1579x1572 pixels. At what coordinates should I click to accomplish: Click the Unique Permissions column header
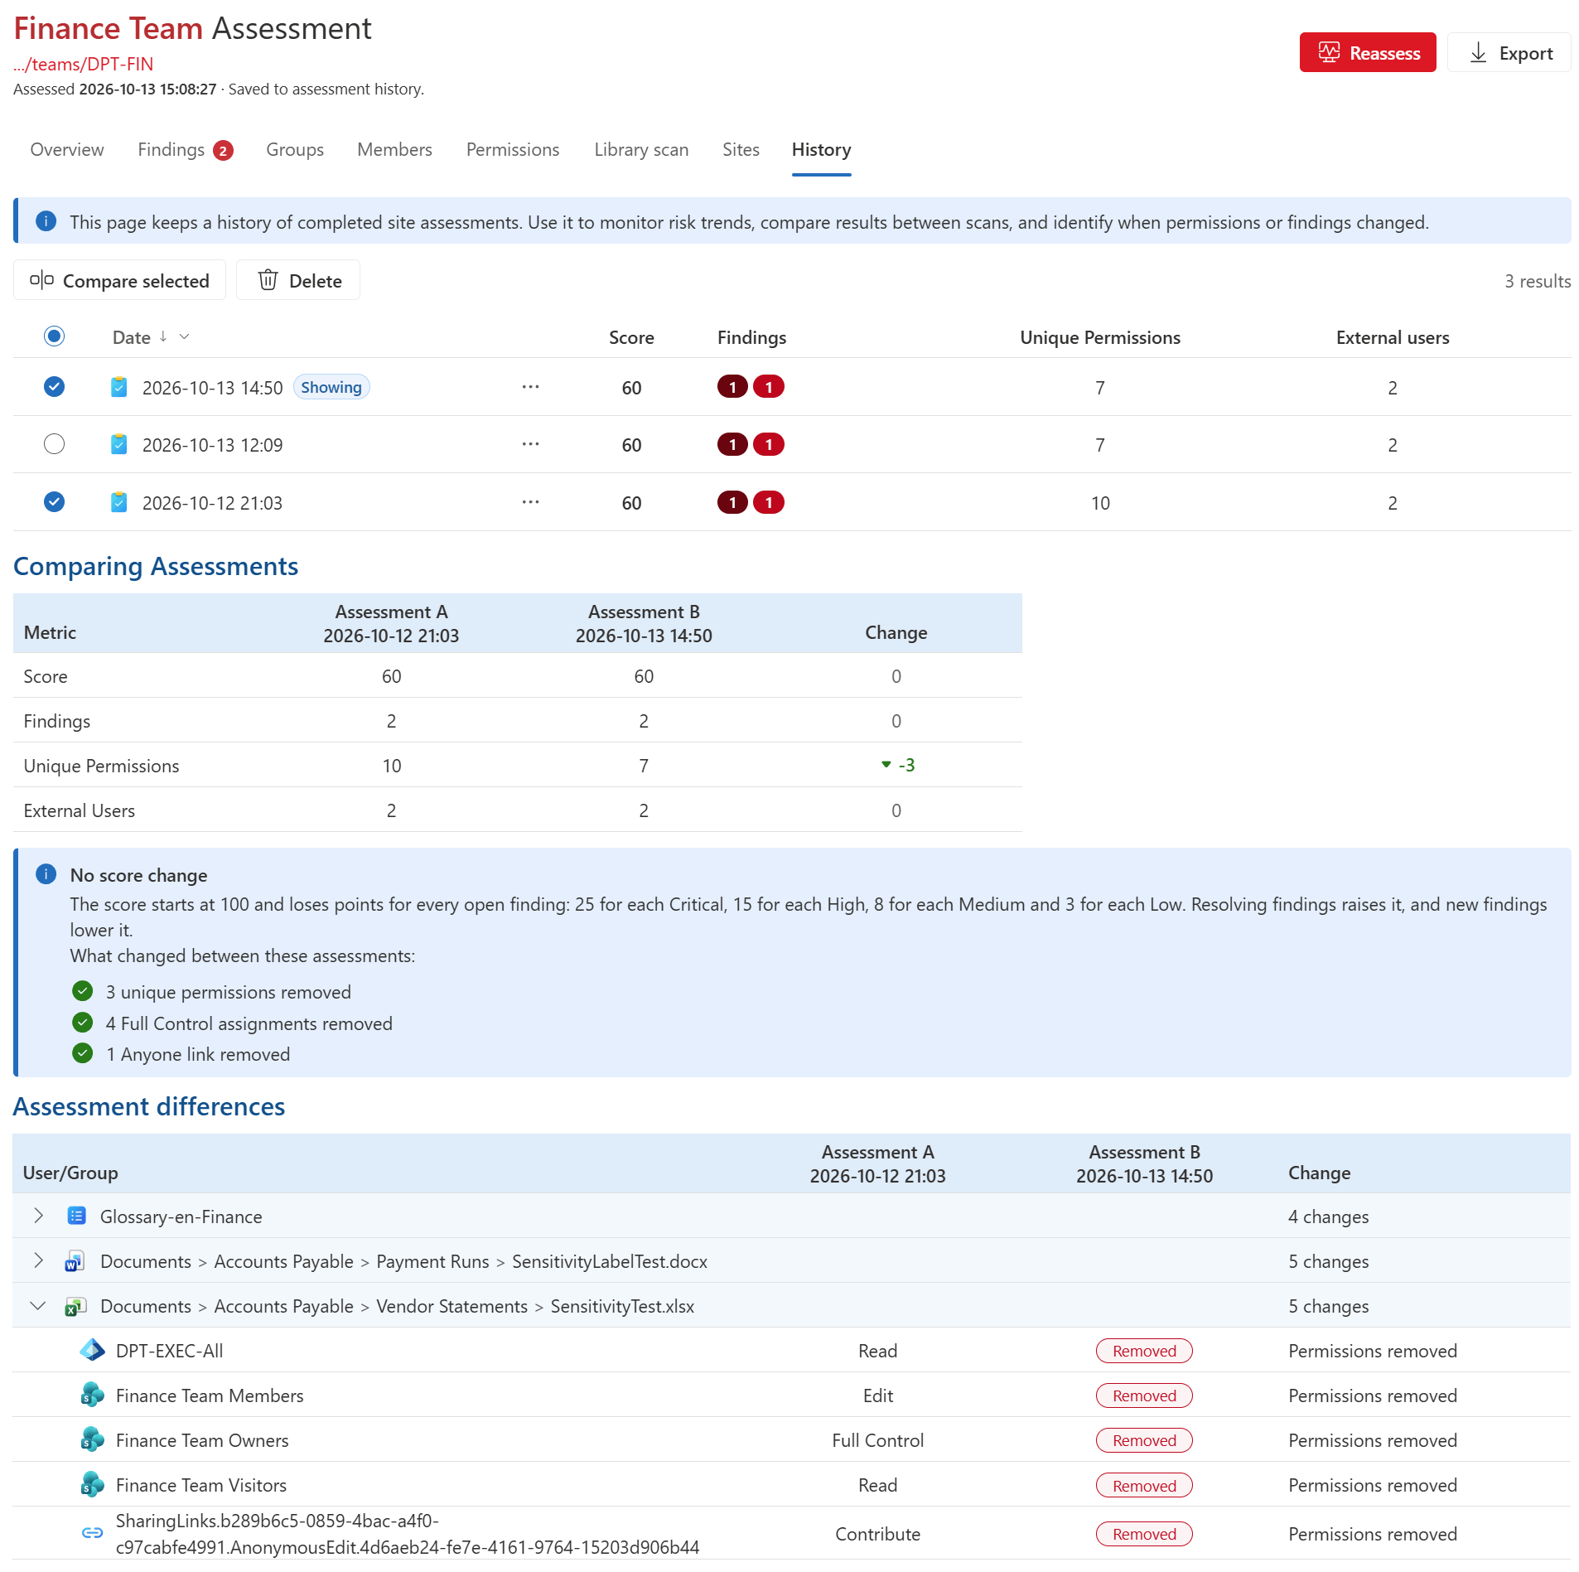coord(1099,337)
